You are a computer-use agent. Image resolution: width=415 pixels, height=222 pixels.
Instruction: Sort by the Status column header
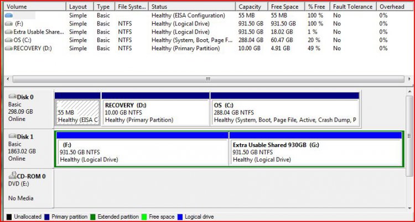click(192, 7)
